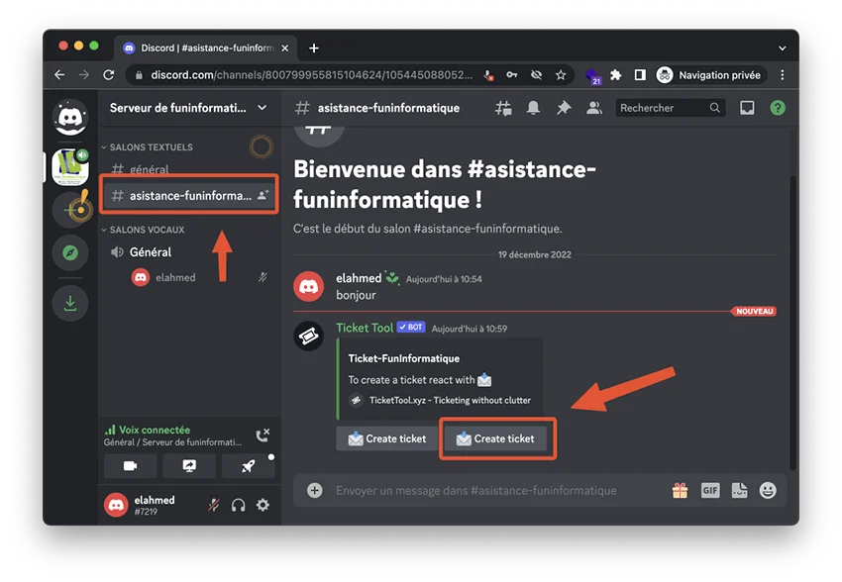
Task: Show the member list icon
Action: coord(593,107)
